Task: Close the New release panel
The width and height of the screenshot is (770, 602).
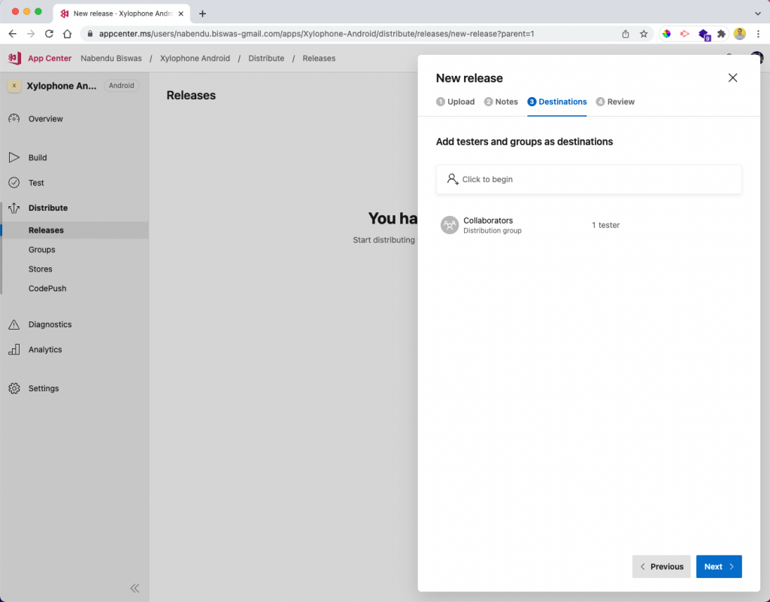Action: click(x=732, y=78)
